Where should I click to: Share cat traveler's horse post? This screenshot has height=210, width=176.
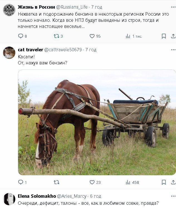point(173,182)
